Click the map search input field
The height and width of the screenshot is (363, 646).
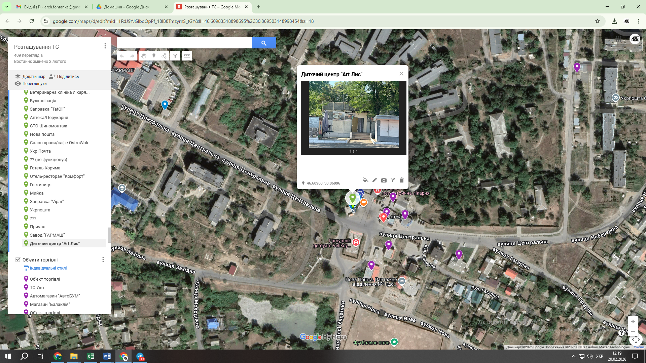tap(184, 43)
